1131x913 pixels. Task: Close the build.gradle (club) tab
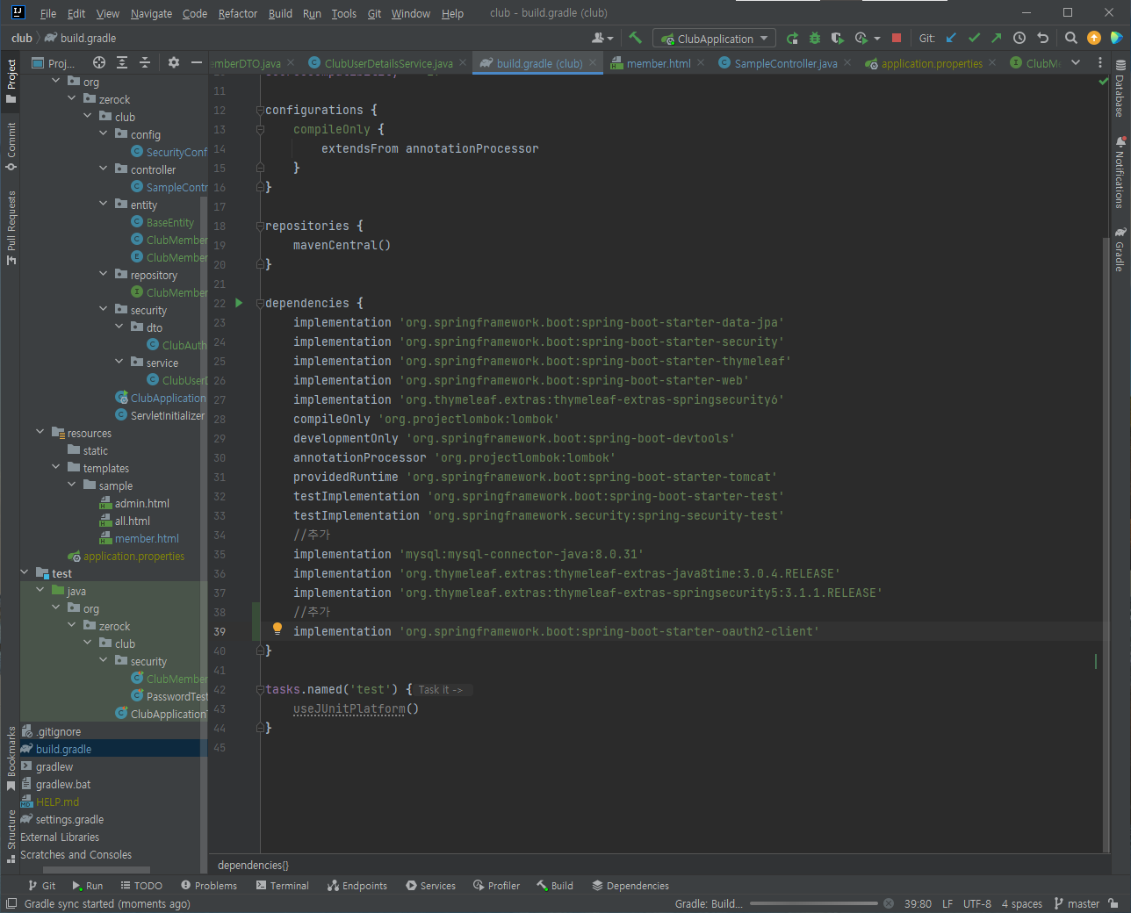click(x=594, y=62)
